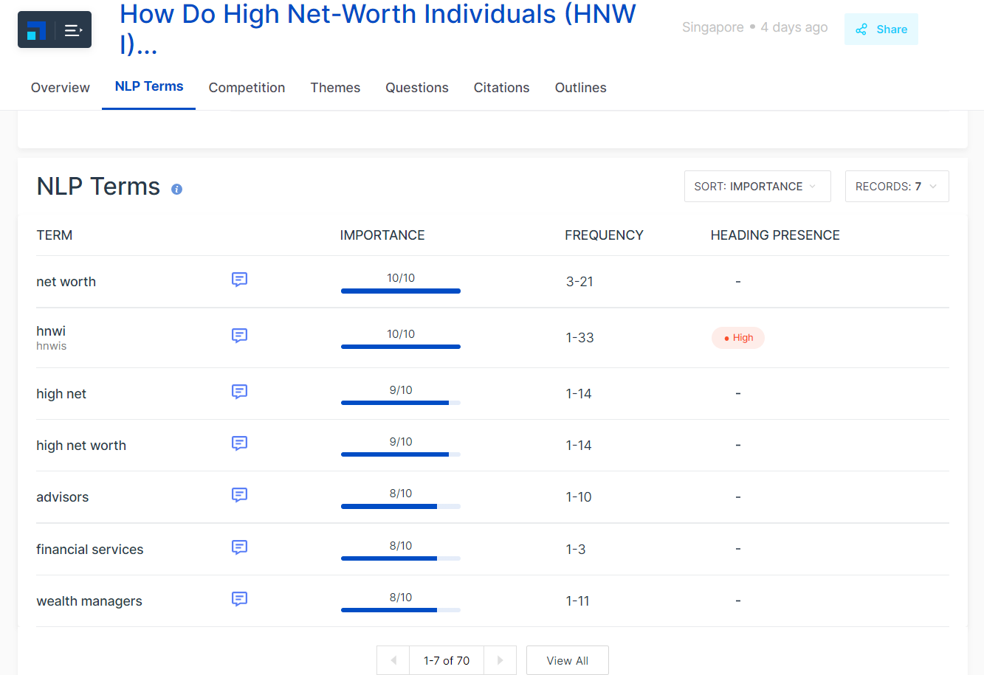Click the View All button
984x675 pixels.
coord(567,660)
